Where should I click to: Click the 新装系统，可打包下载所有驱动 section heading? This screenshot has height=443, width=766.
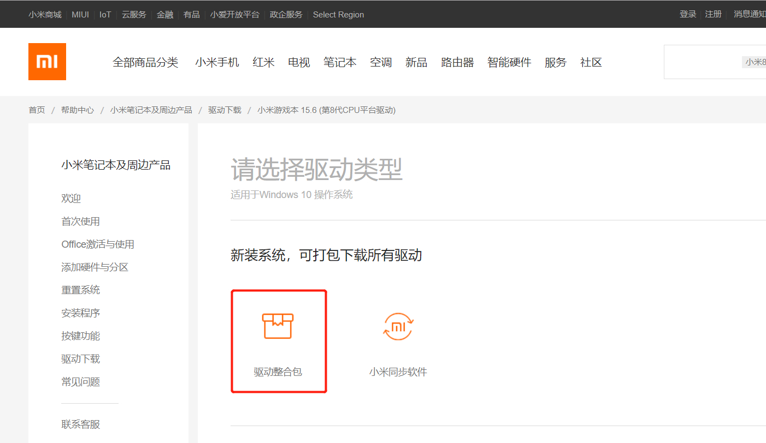tap(326, 255)
